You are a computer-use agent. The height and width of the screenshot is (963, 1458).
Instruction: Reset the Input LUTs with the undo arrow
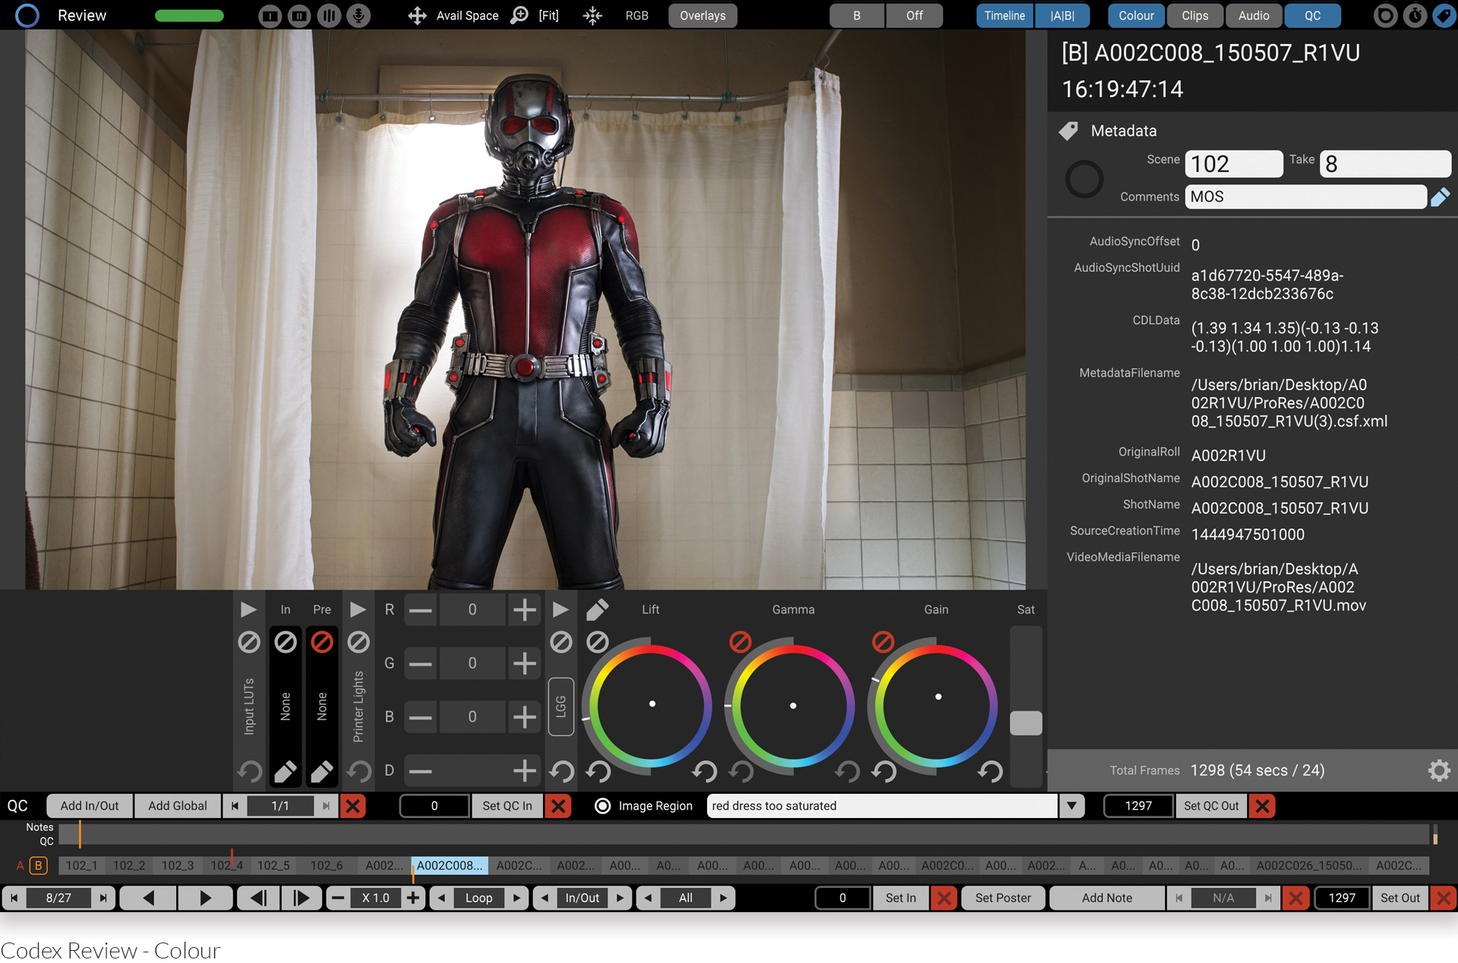(249, 772)
